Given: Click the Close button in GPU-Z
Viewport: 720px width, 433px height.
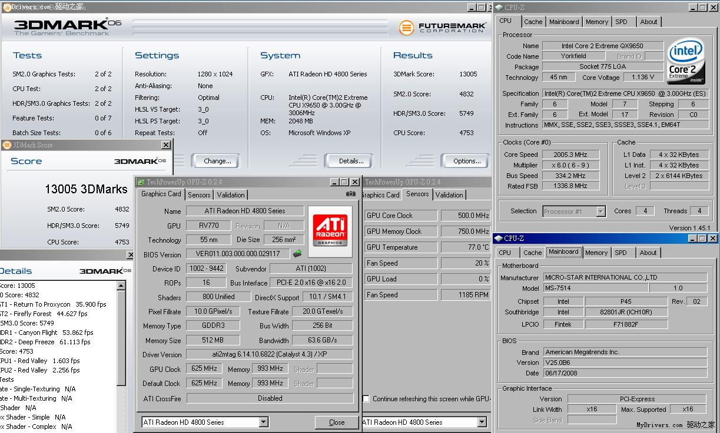Looking at the screenshot, I should 337,422.
